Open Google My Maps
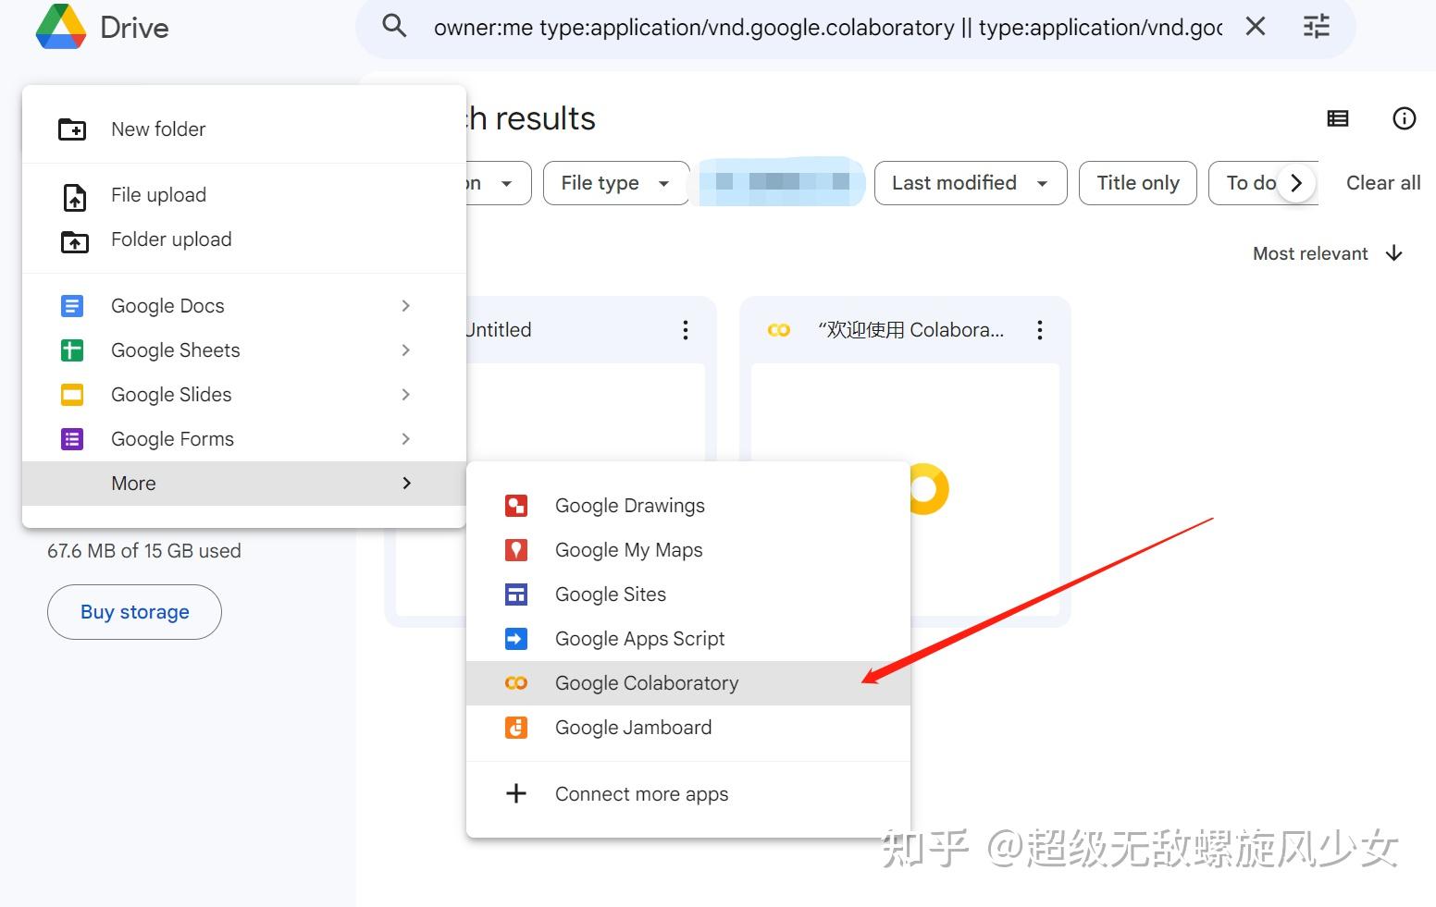This screenshot has width=1436, height=907. click(628, 549)
